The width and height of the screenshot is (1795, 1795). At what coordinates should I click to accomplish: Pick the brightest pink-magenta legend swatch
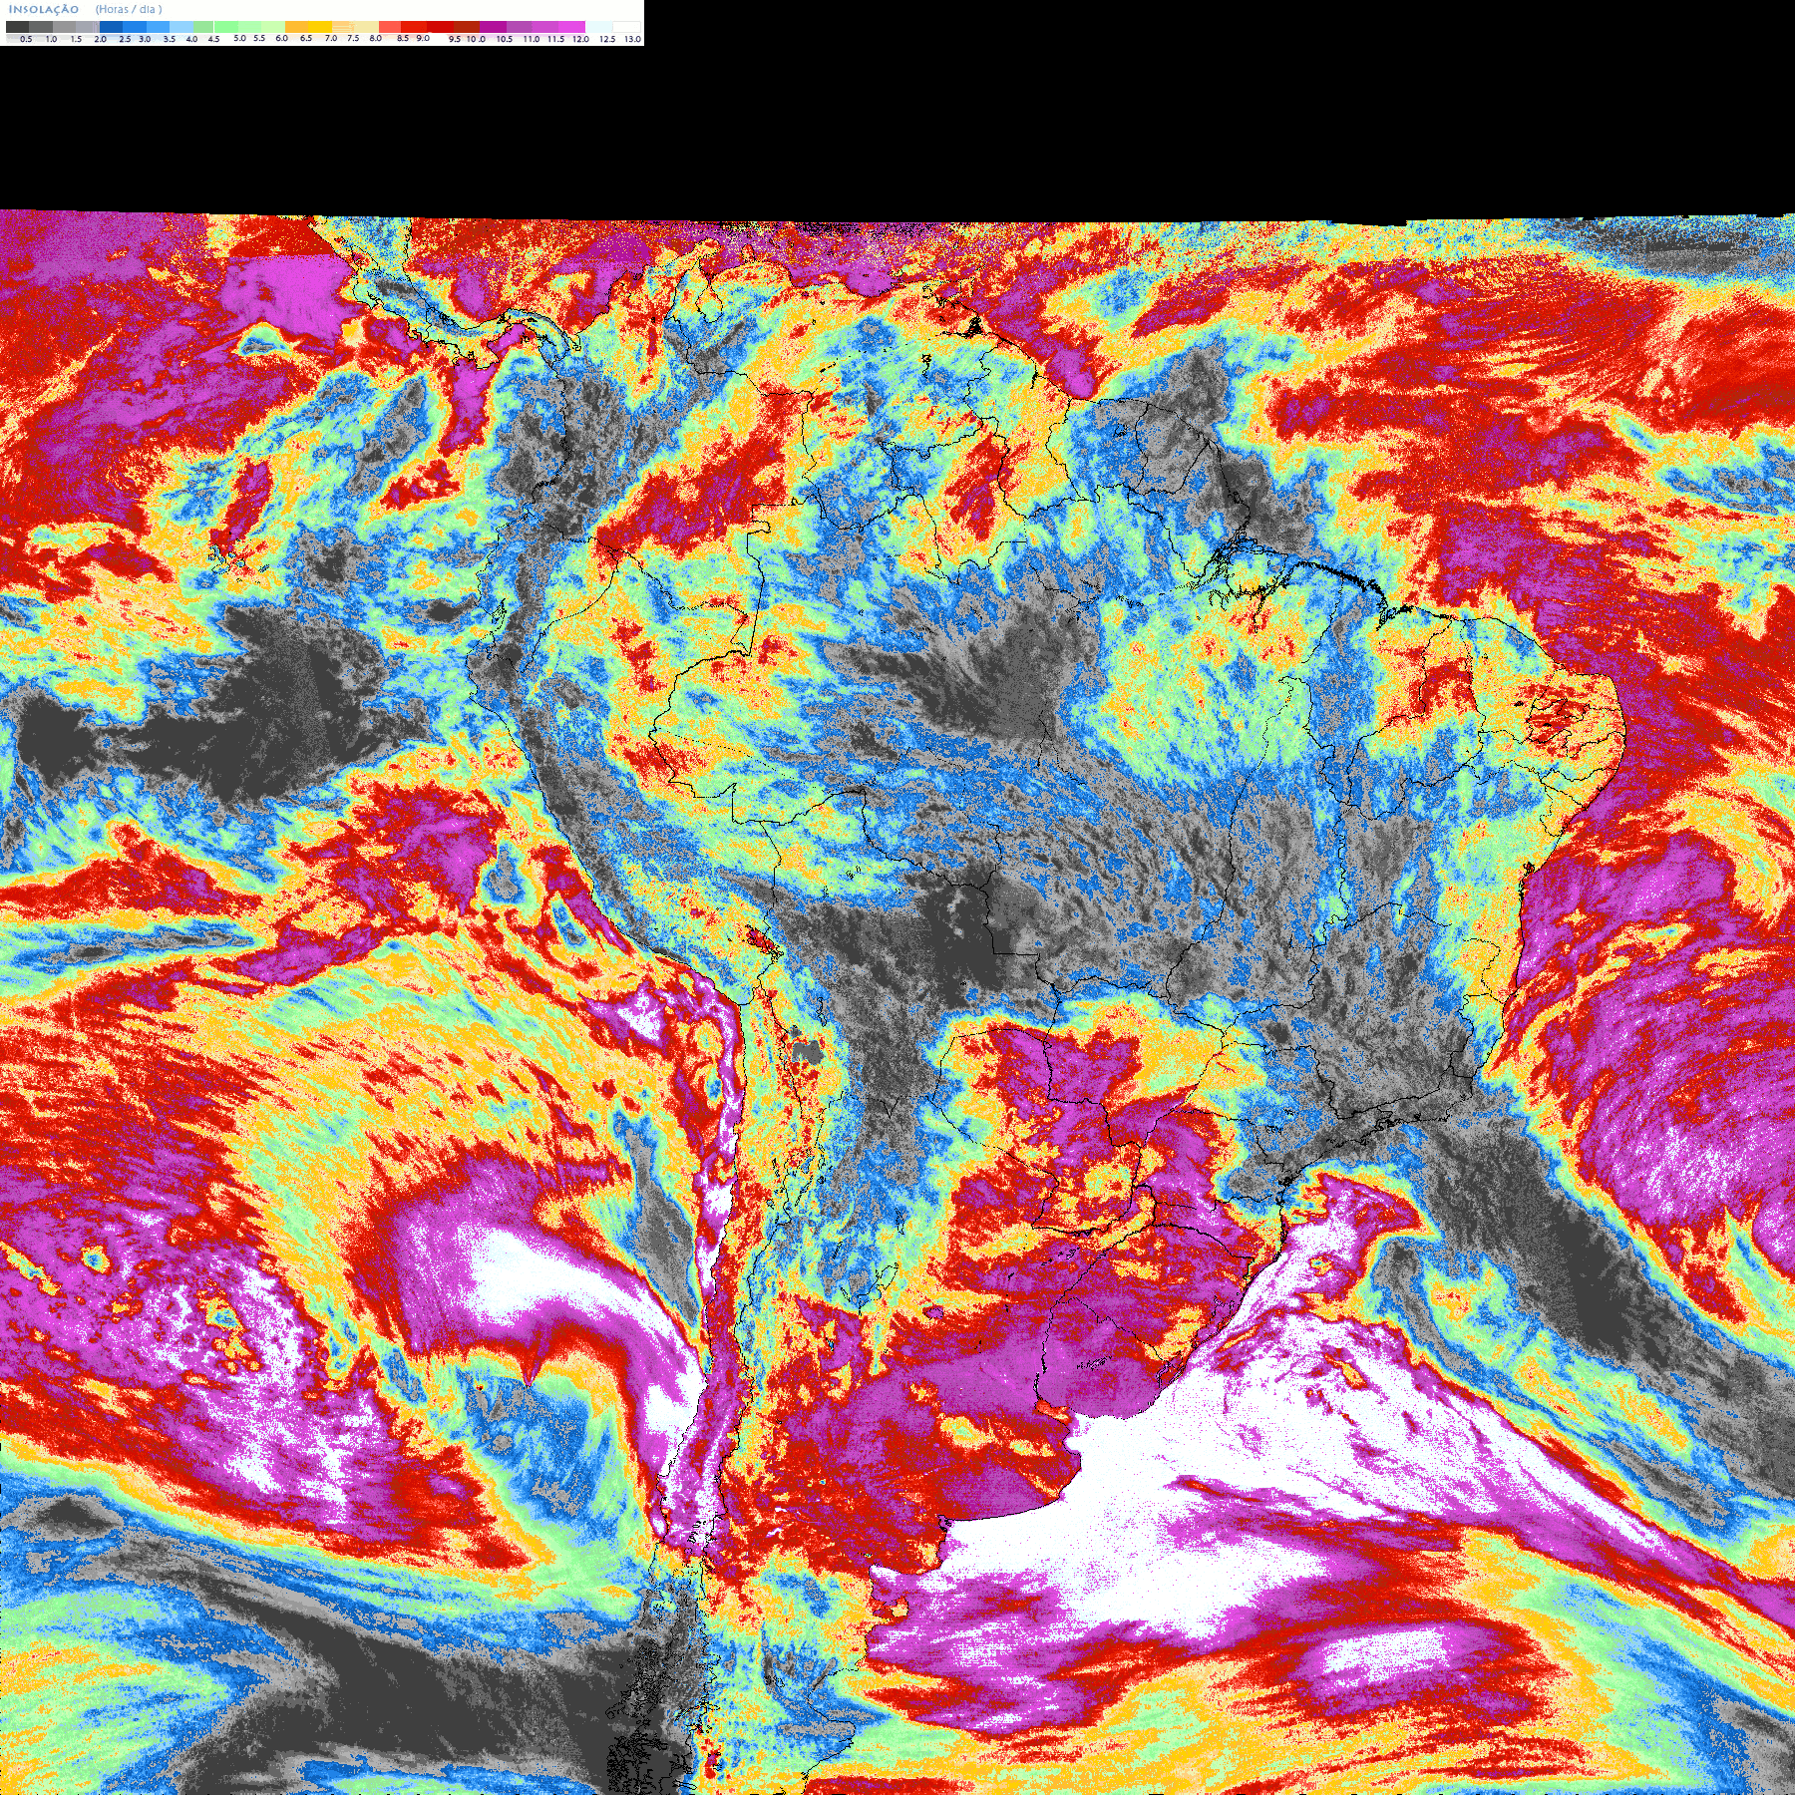tap(571, 27)
